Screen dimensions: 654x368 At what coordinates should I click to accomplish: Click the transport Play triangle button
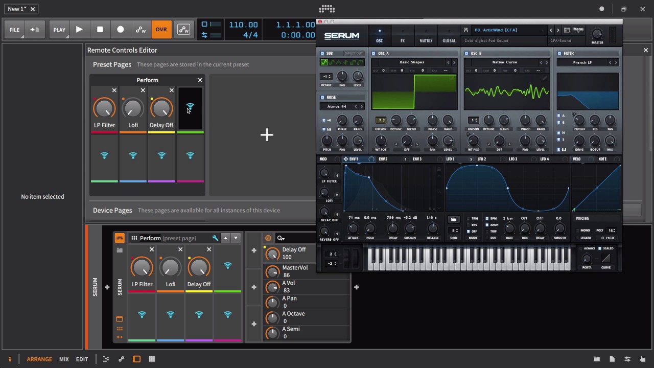pyautogui.click(x=79, y=30)
